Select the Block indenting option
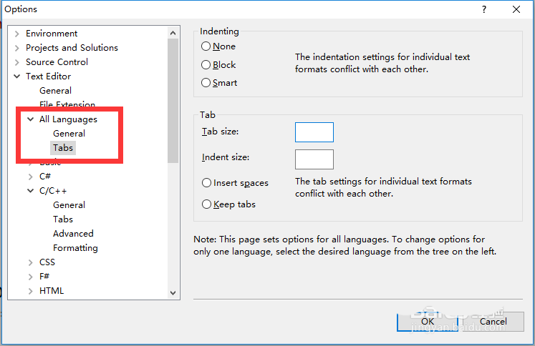 [x=206, y=65]
